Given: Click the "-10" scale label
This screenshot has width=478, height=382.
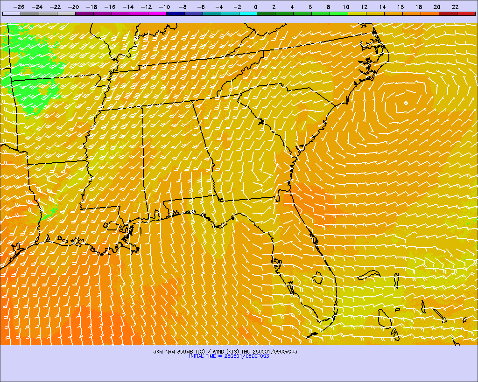Looking at the screenshot, I should (x=164, y=7).
